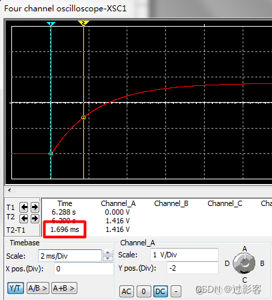This screenshot has height=300, width=272.
Task: Click the Channel_A column header
Action: (118, 203)
